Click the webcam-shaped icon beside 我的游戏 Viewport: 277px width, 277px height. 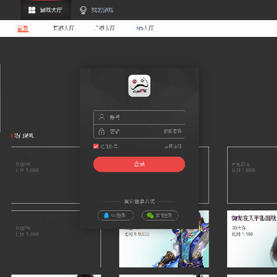83,10
